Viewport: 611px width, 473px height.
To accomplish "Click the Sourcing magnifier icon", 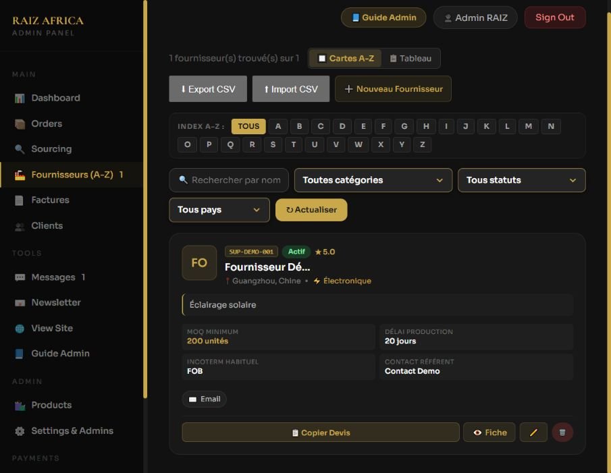I will pos(20,149).
